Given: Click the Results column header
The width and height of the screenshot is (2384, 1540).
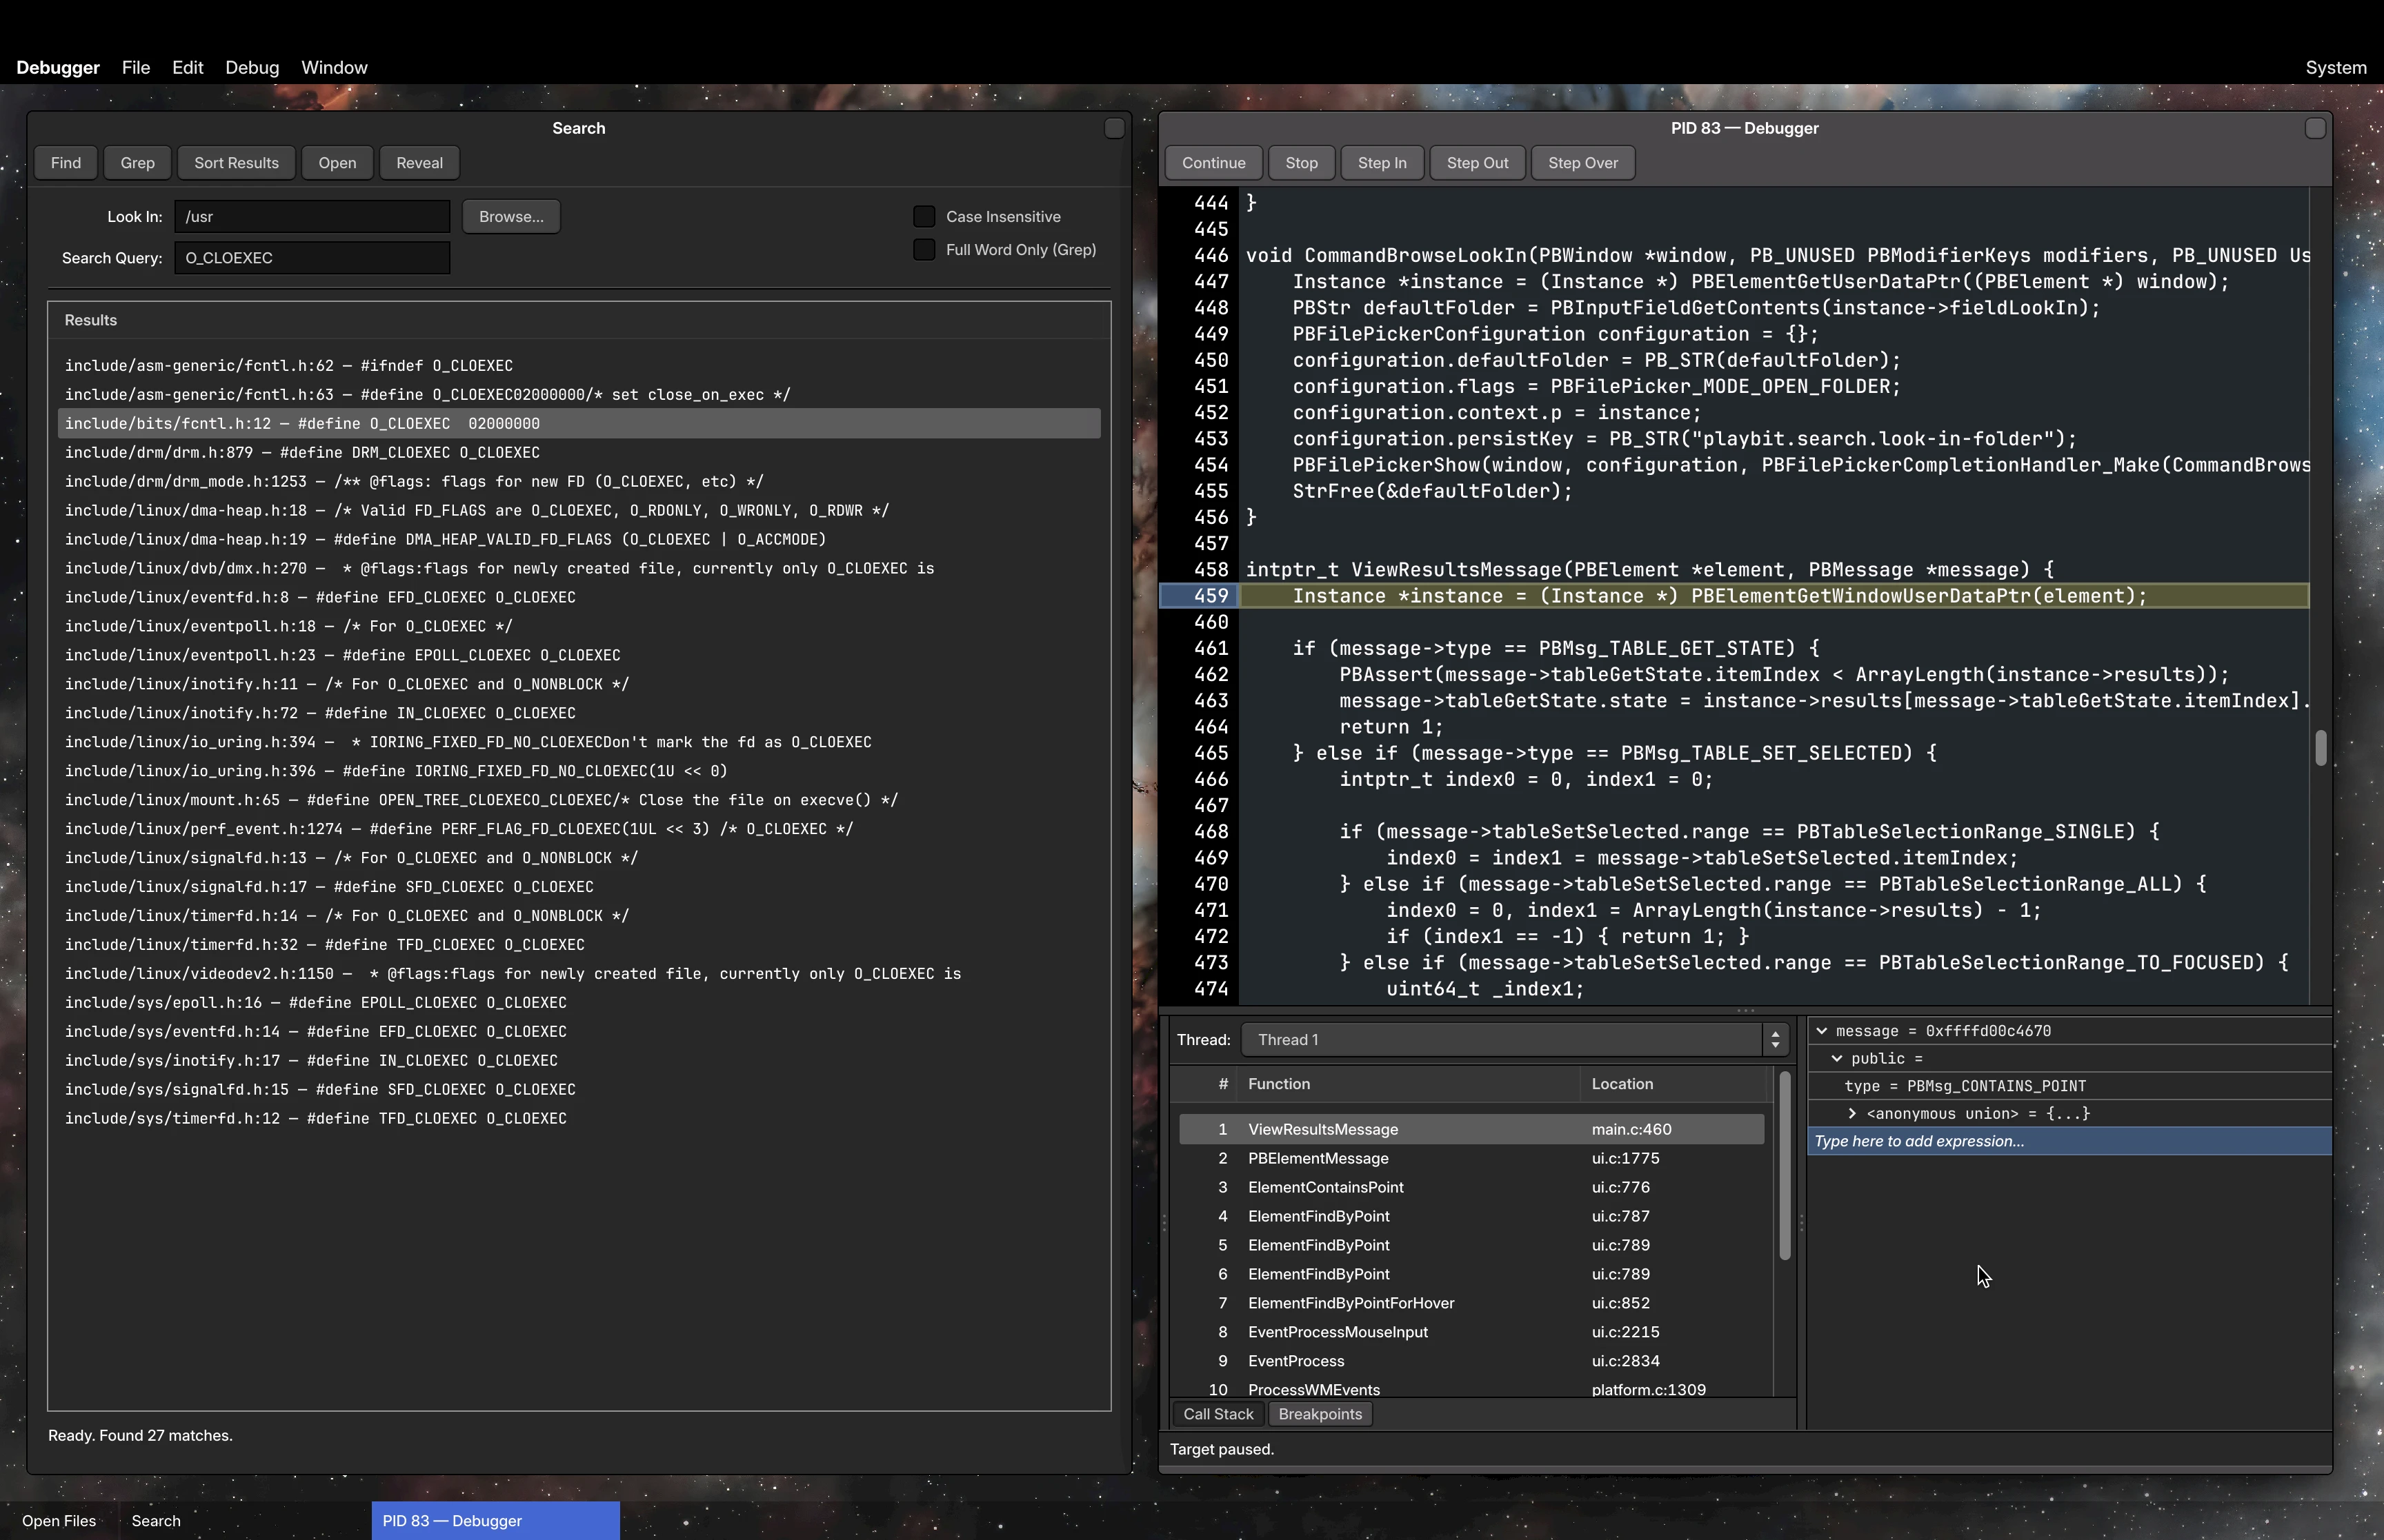Looking at the screenshot, I should point(579,321).
